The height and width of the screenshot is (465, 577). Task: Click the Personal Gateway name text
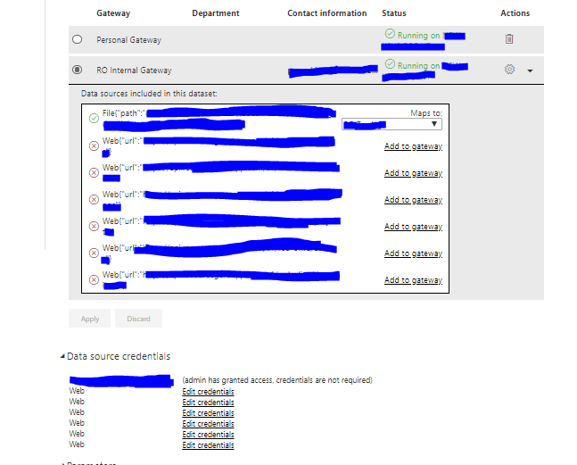[128, 40]
